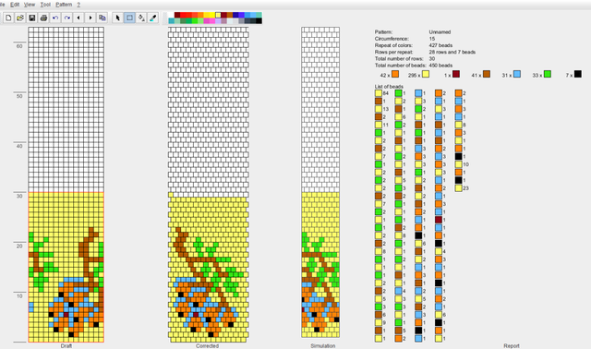Open the View menu
Viewport: 591px width, 349px height.
click(x=30, y=5)
